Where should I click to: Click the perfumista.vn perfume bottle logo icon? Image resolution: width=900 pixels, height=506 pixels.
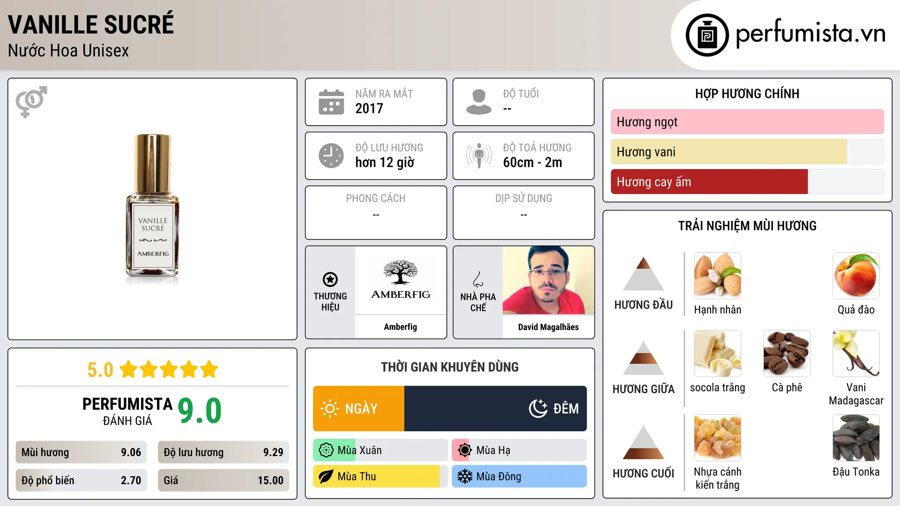707,35
